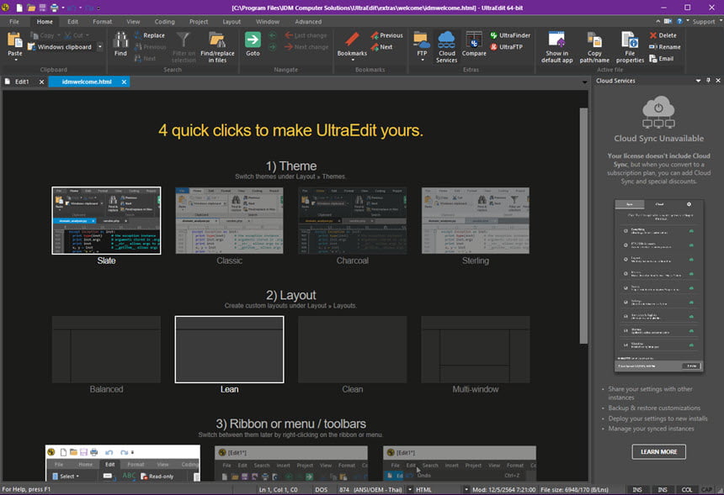Image resolution: width=724 pixels, height=495 pixels.
Task: Pin the Cloud Services panel
Action: [x=708, y=81]
